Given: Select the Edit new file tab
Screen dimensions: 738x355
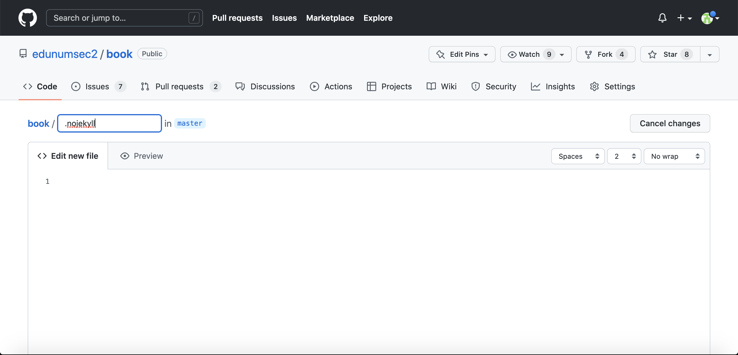Looking at the screenshot, I should click(x=68, y=156).
